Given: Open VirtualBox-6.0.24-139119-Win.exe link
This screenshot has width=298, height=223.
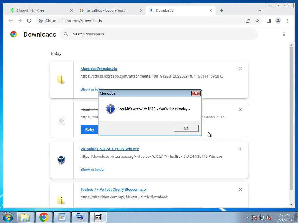Looking at the screenshot, I should tap(110, 149).
